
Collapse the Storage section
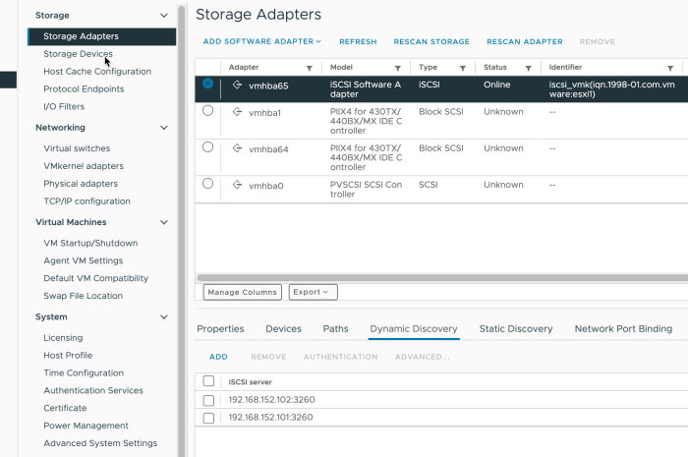(163, 16)
